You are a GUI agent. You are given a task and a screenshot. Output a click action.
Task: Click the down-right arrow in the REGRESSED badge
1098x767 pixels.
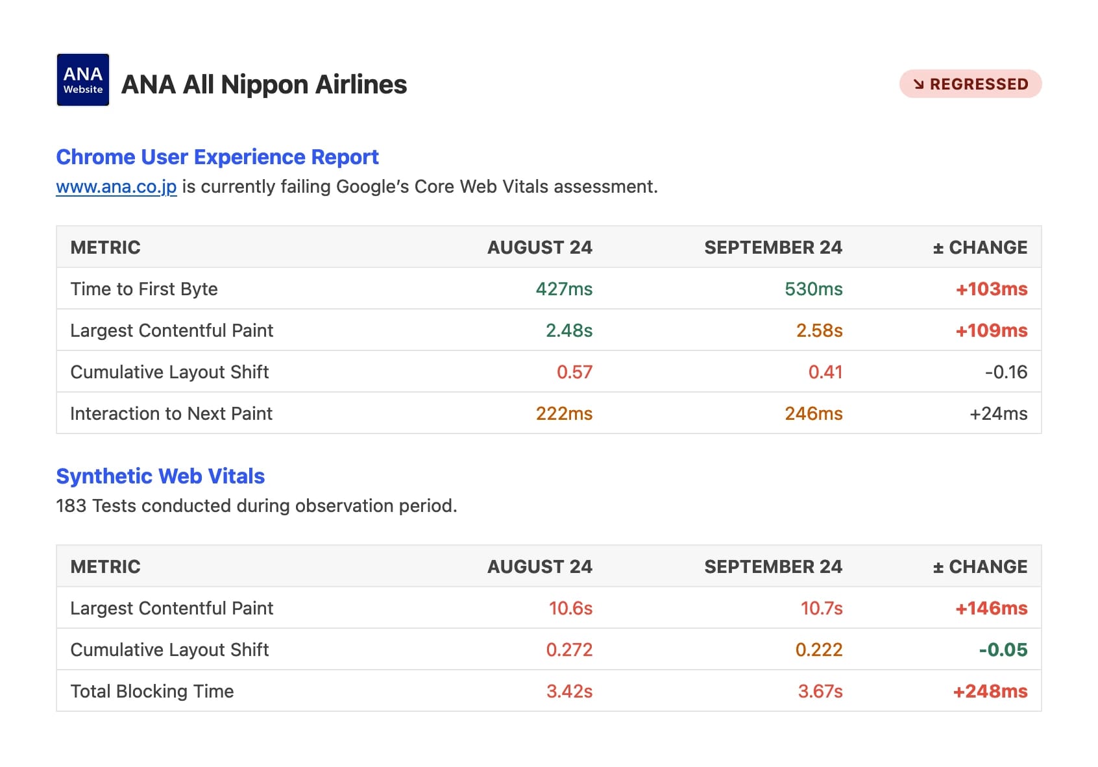(918, 84)
